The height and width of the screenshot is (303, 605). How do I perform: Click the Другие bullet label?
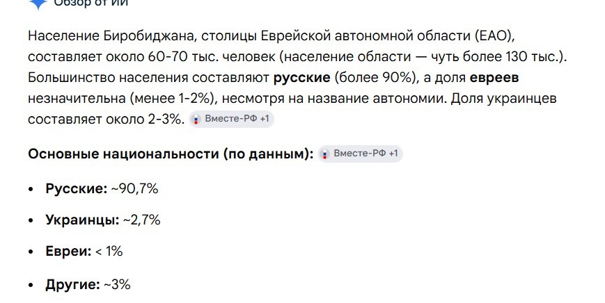point(72,284)
